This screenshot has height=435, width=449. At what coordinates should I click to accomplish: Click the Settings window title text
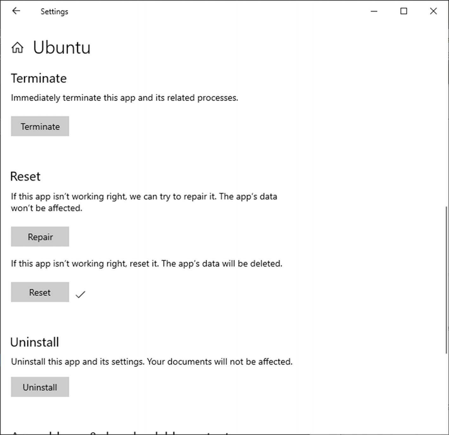pos(54,12)
